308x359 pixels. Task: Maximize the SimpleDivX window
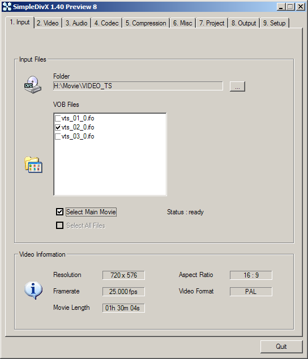point(290,7)
